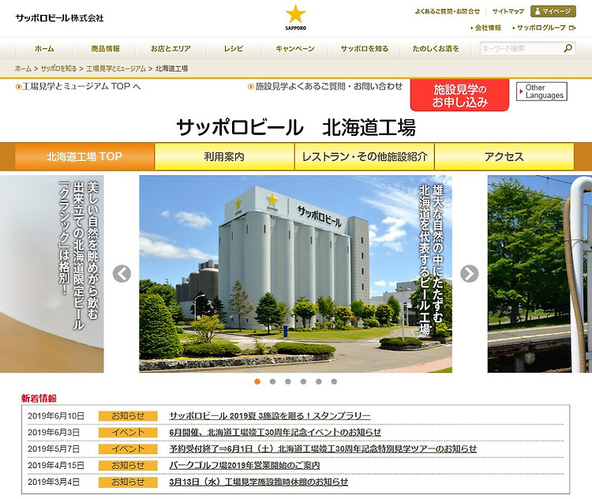The image size is (592, 499).
Task: Select レストラン・その他施設紹介 tab
Action: click(365, 156)
